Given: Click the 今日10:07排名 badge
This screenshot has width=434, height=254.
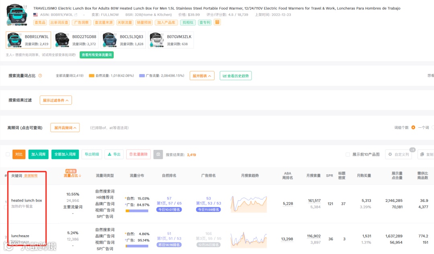Looking at the screenshot, I should point(169,210).
